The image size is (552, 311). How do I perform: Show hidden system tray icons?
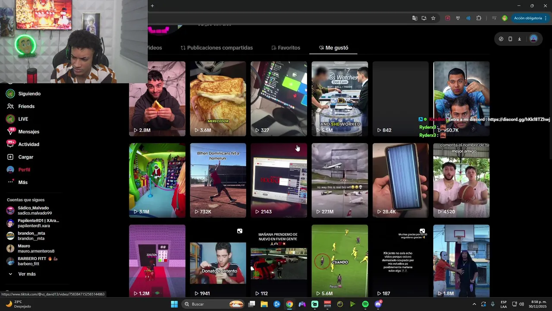coord(474,304)
